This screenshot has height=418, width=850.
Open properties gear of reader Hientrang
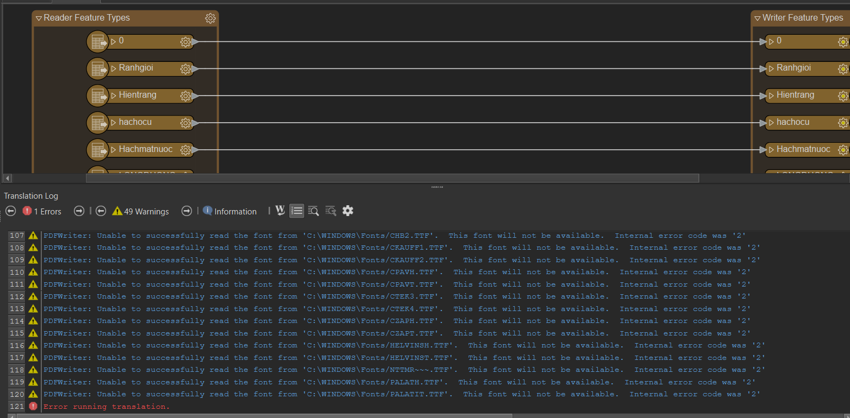tap(185, 96)
